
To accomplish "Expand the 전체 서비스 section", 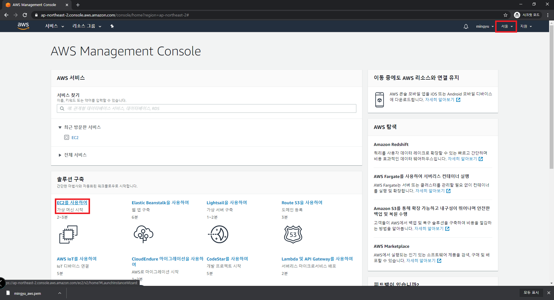I will (72, 155).
